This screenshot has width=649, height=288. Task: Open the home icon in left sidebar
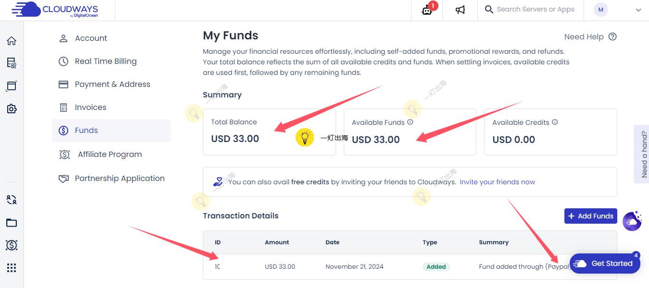click(x=12, y=41)
